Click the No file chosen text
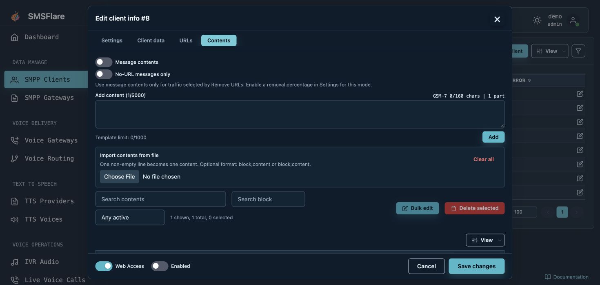Viewport: 600px width, 285px height. click(x=162, y=177)
